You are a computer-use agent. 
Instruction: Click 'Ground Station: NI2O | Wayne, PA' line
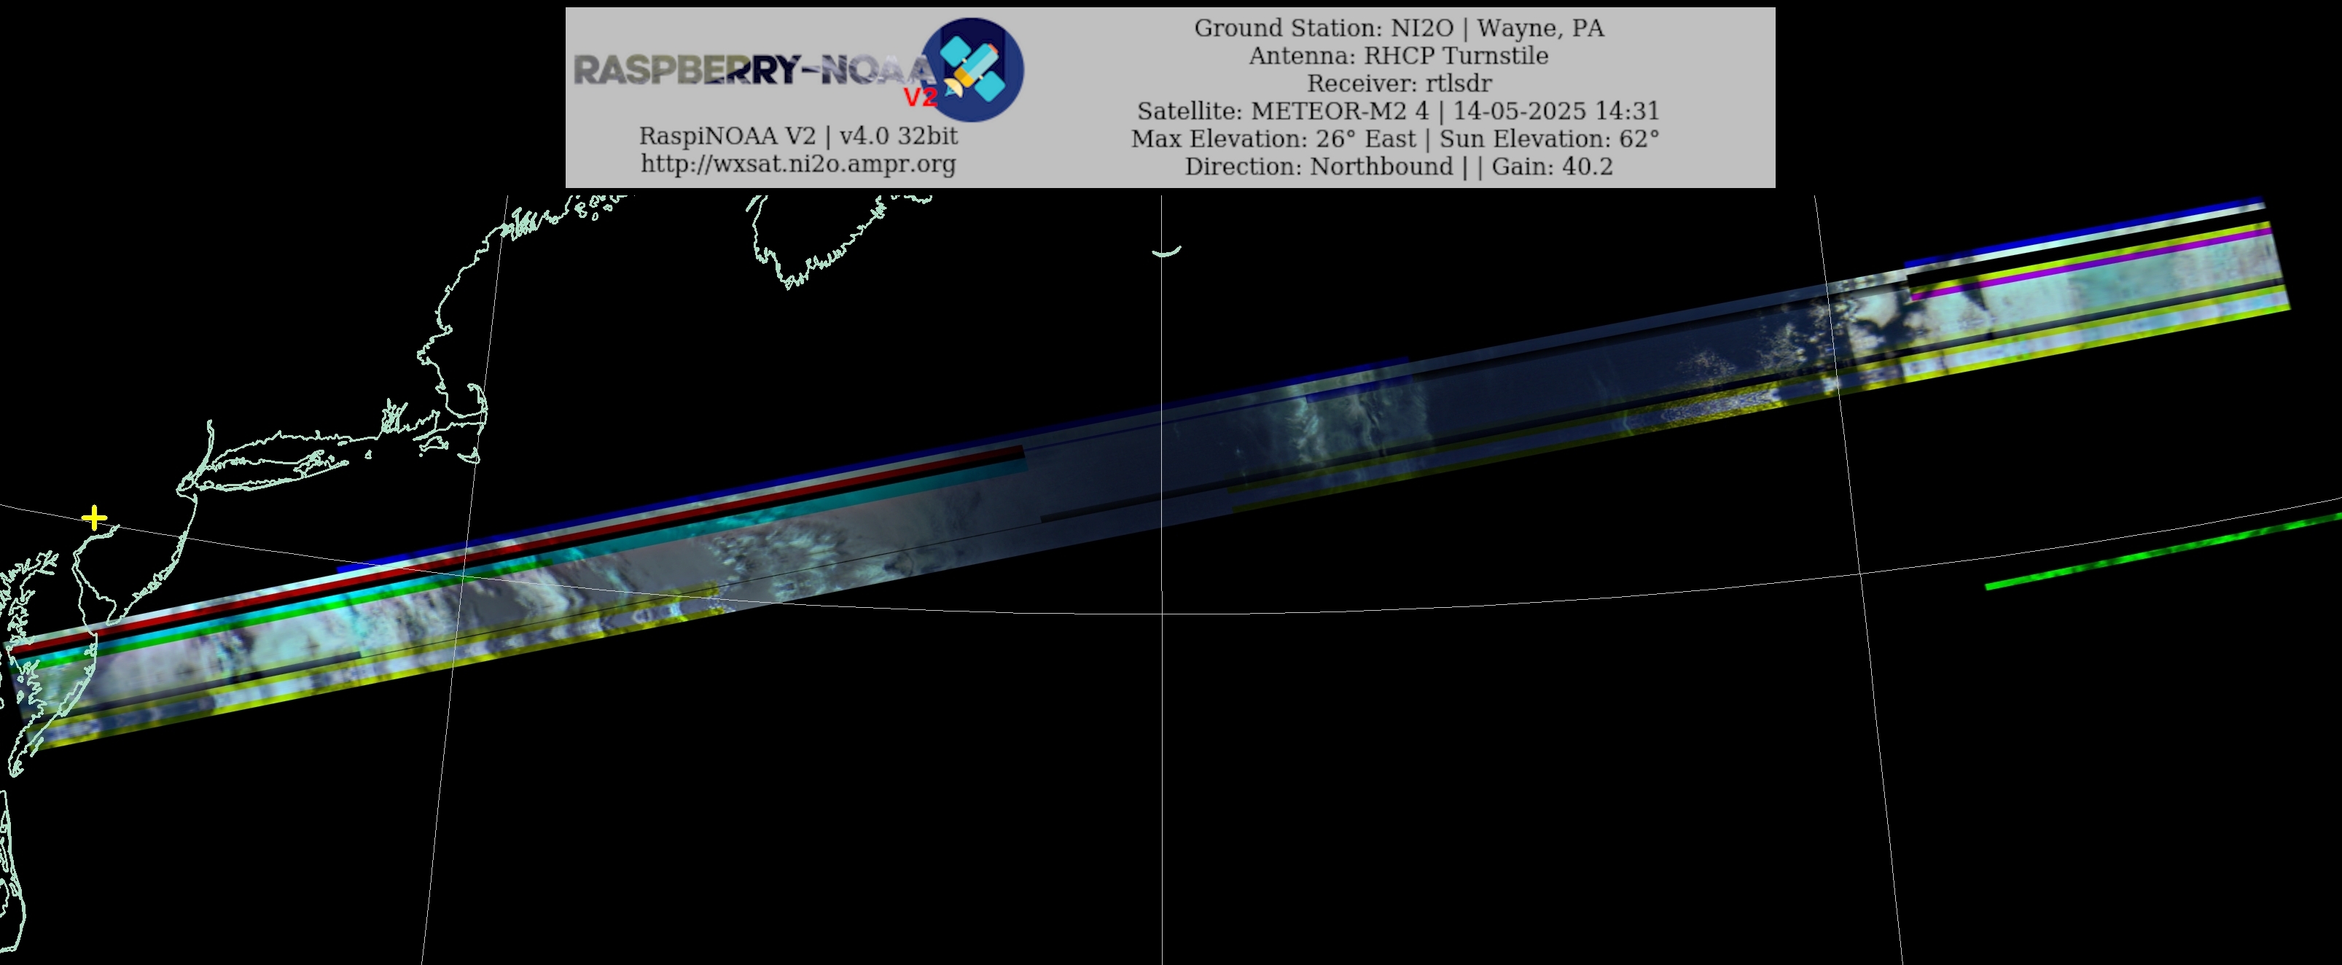[x=1400, y=28]
